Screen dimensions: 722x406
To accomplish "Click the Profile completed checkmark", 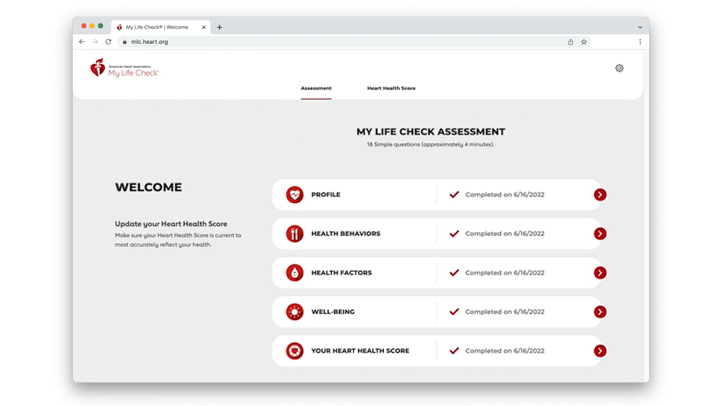I will 454,195.
